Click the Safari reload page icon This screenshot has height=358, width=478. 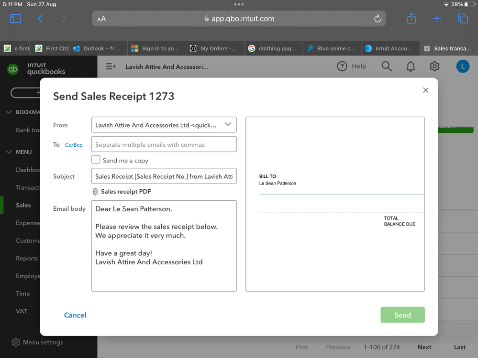[377, 19]
